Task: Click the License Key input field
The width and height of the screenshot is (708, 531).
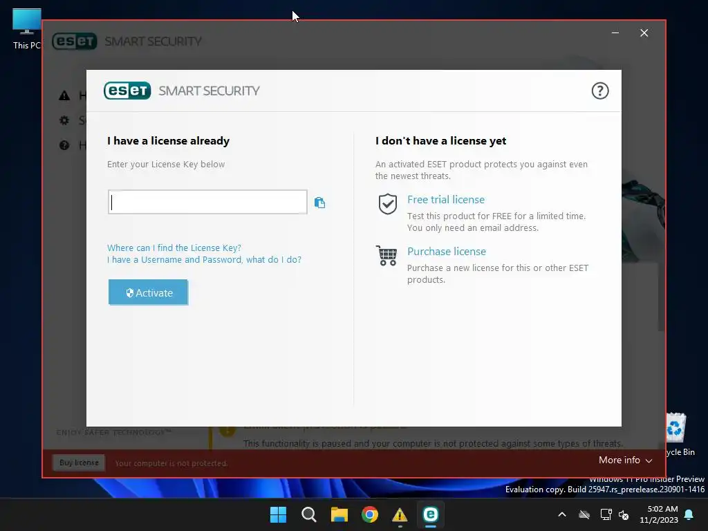Action: [x=207, y=202]
